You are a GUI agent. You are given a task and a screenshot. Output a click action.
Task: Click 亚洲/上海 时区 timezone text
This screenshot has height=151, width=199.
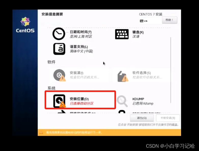click(x=81, y=36)
